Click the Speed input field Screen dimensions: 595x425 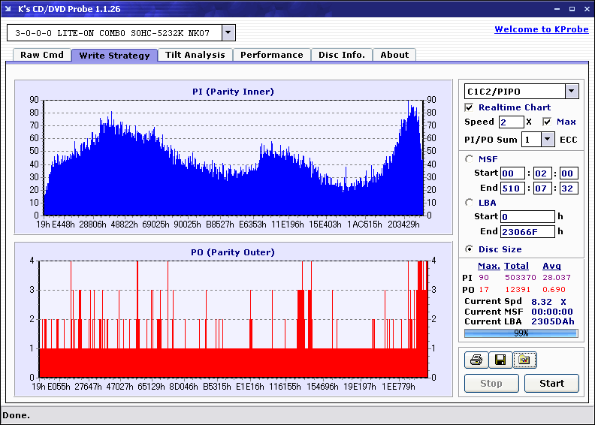[x=511, y=122]
